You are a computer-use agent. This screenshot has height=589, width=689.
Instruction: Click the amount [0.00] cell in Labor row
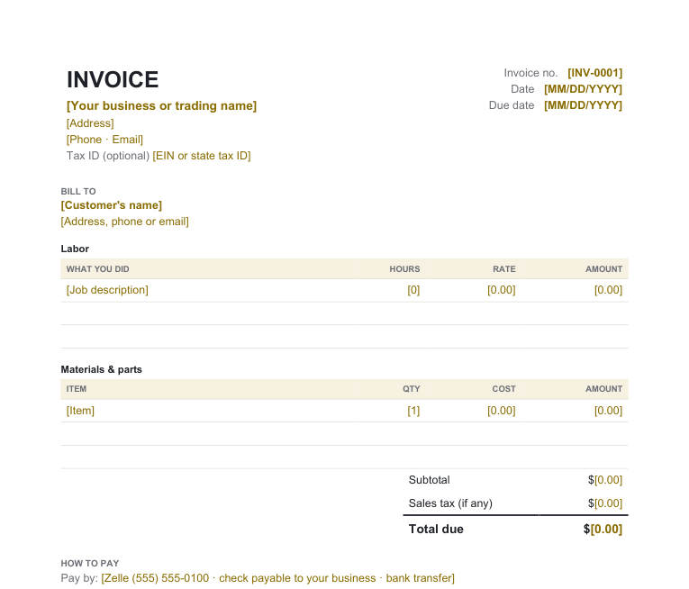pyautogui.click(x=608, y=290)
